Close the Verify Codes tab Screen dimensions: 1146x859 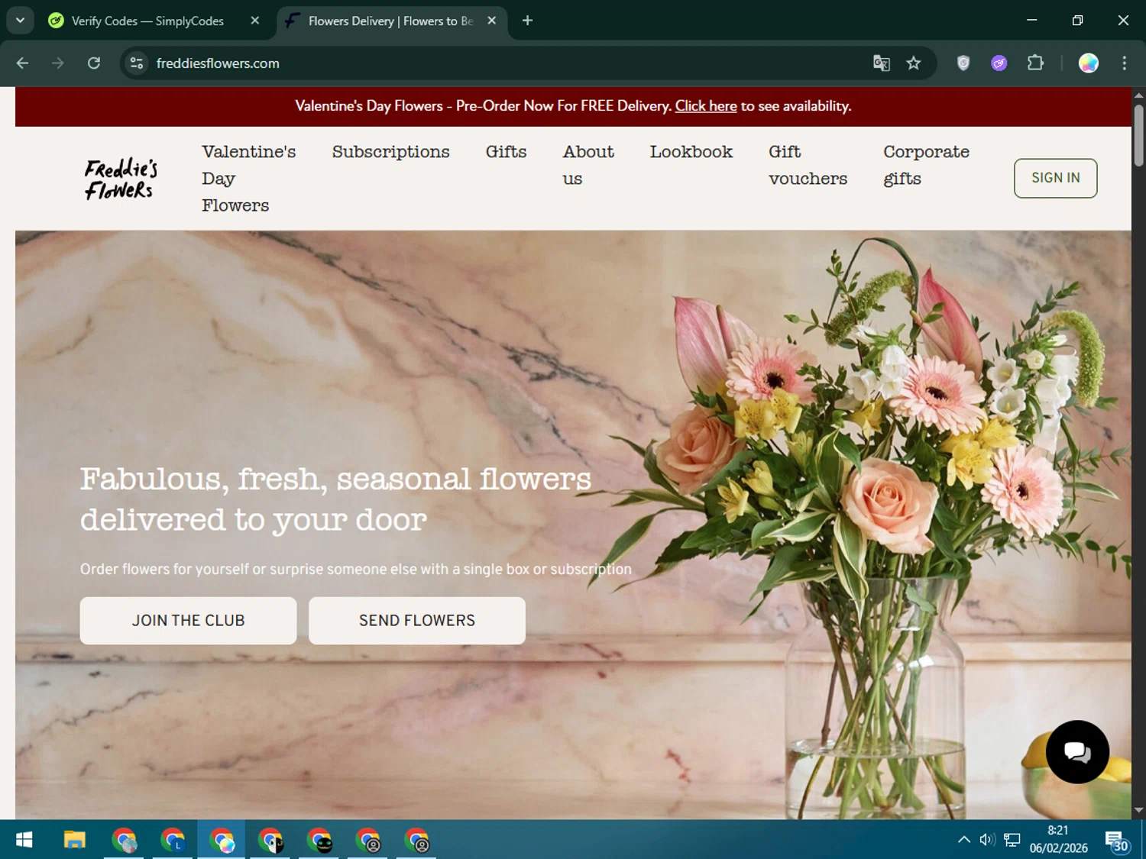pyautogui.click(x=255, y=21)
